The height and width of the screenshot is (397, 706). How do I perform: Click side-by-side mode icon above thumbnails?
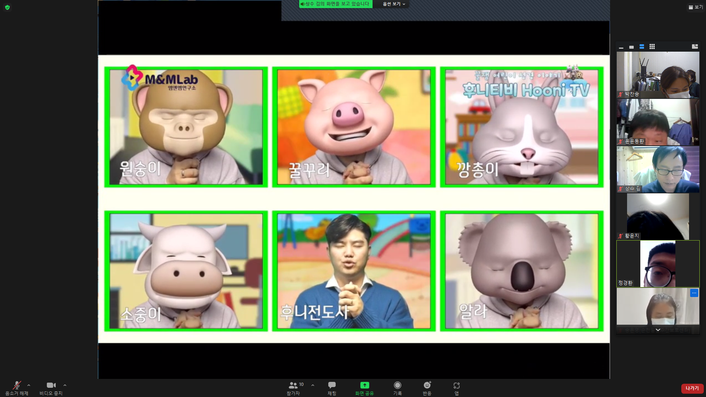[x=695, y=46]
